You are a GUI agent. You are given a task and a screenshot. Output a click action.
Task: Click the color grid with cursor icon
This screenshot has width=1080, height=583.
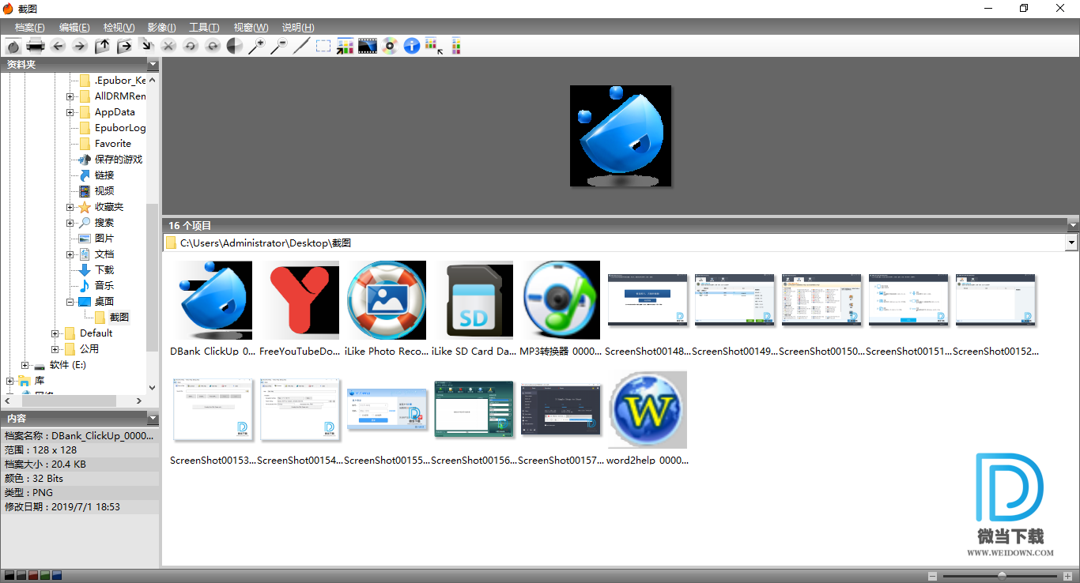[434, 46]
